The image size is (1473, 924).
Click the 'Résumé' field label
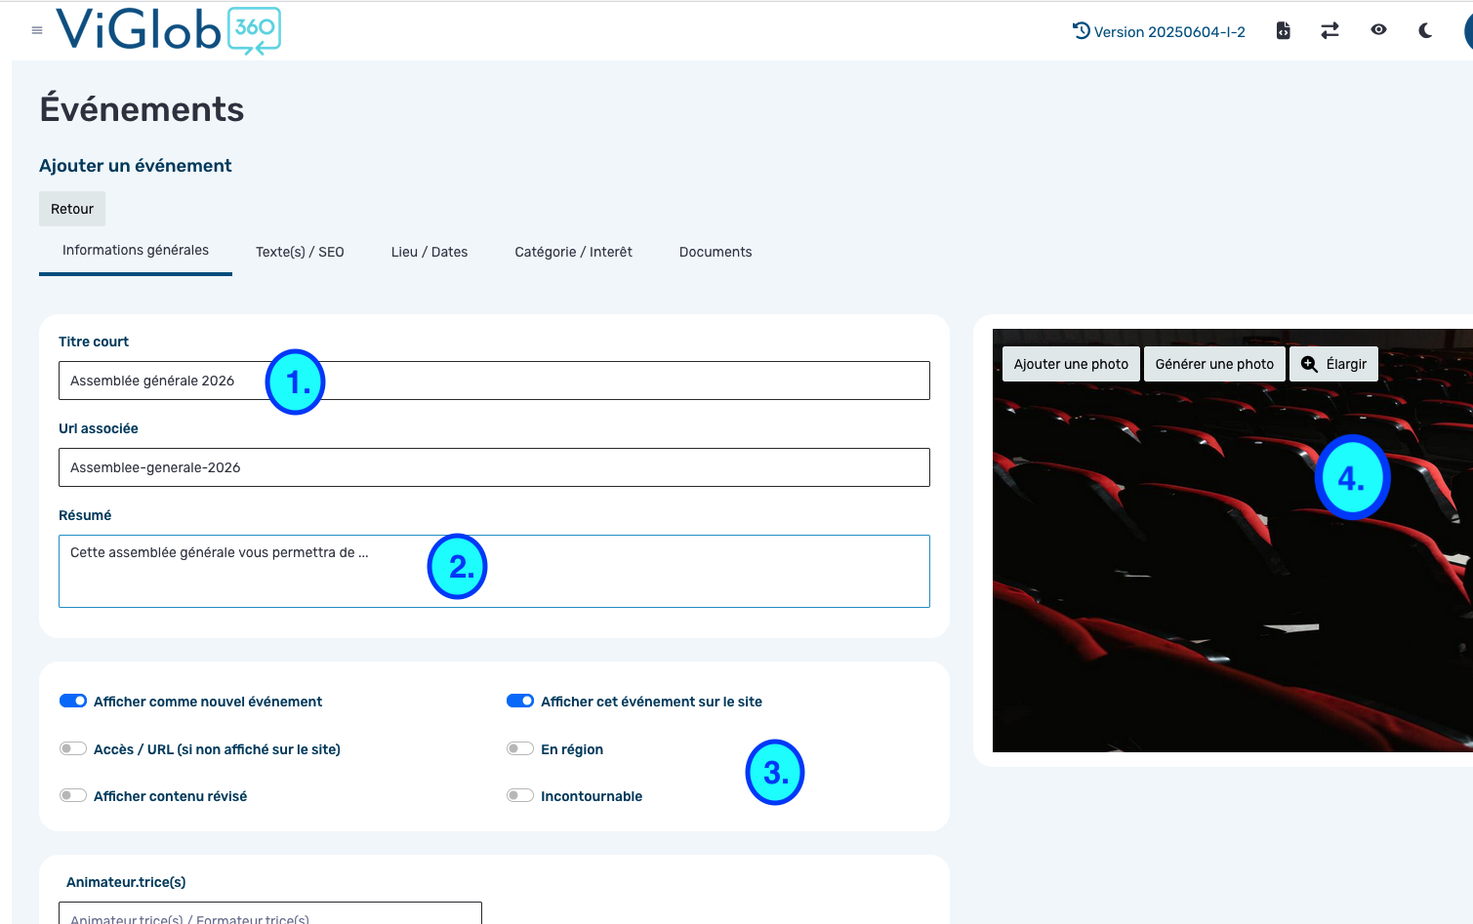pos(85,515)
